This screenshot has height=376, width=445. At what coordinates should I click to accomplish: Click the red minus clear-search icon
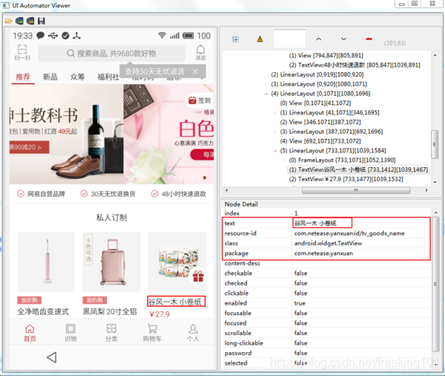pyautogui.click(x=369, y=39)
